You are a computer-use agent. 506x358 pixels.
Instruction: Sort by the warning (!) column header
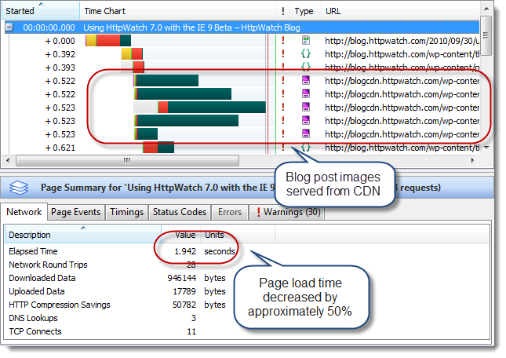tap(283, 11)
